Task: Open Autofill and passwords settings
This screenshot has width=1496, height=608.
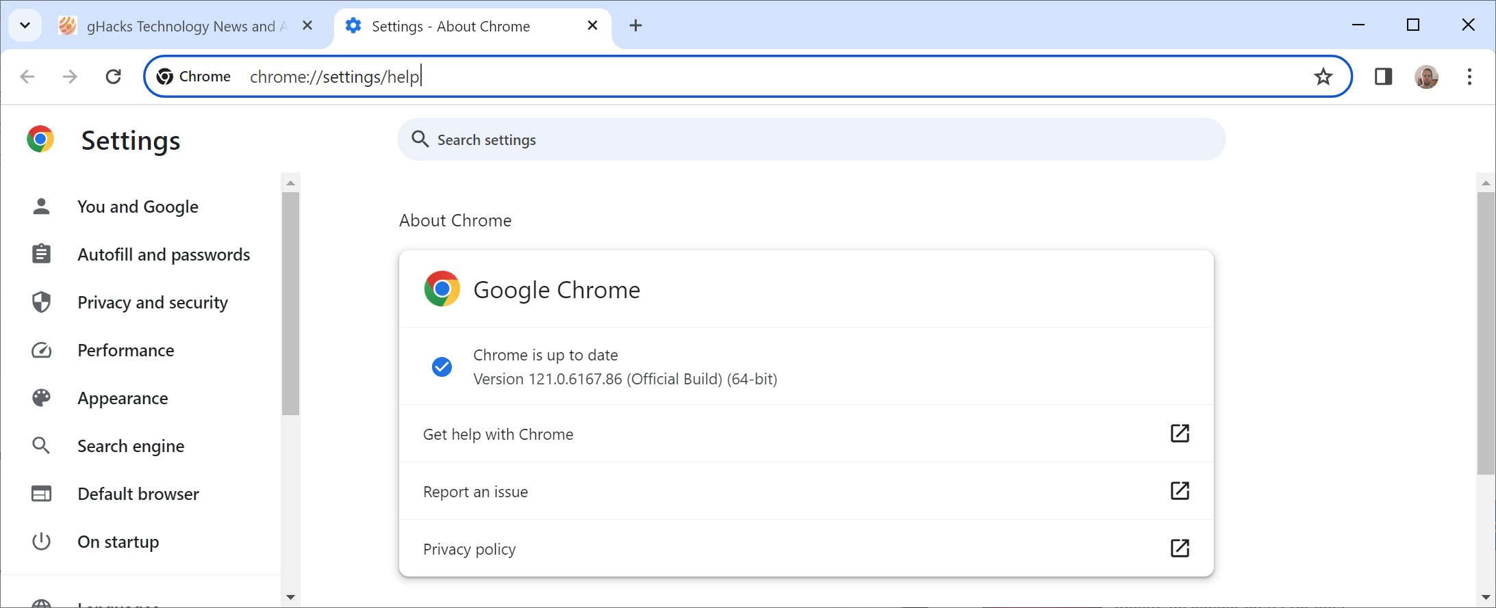Action: pos(164,254)
